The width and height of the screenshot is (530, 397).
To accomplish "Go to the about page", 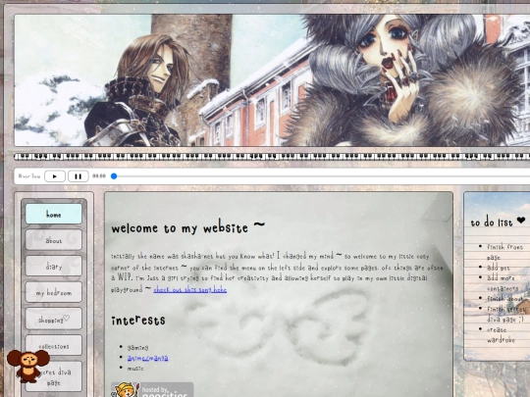I will (53, 240).
